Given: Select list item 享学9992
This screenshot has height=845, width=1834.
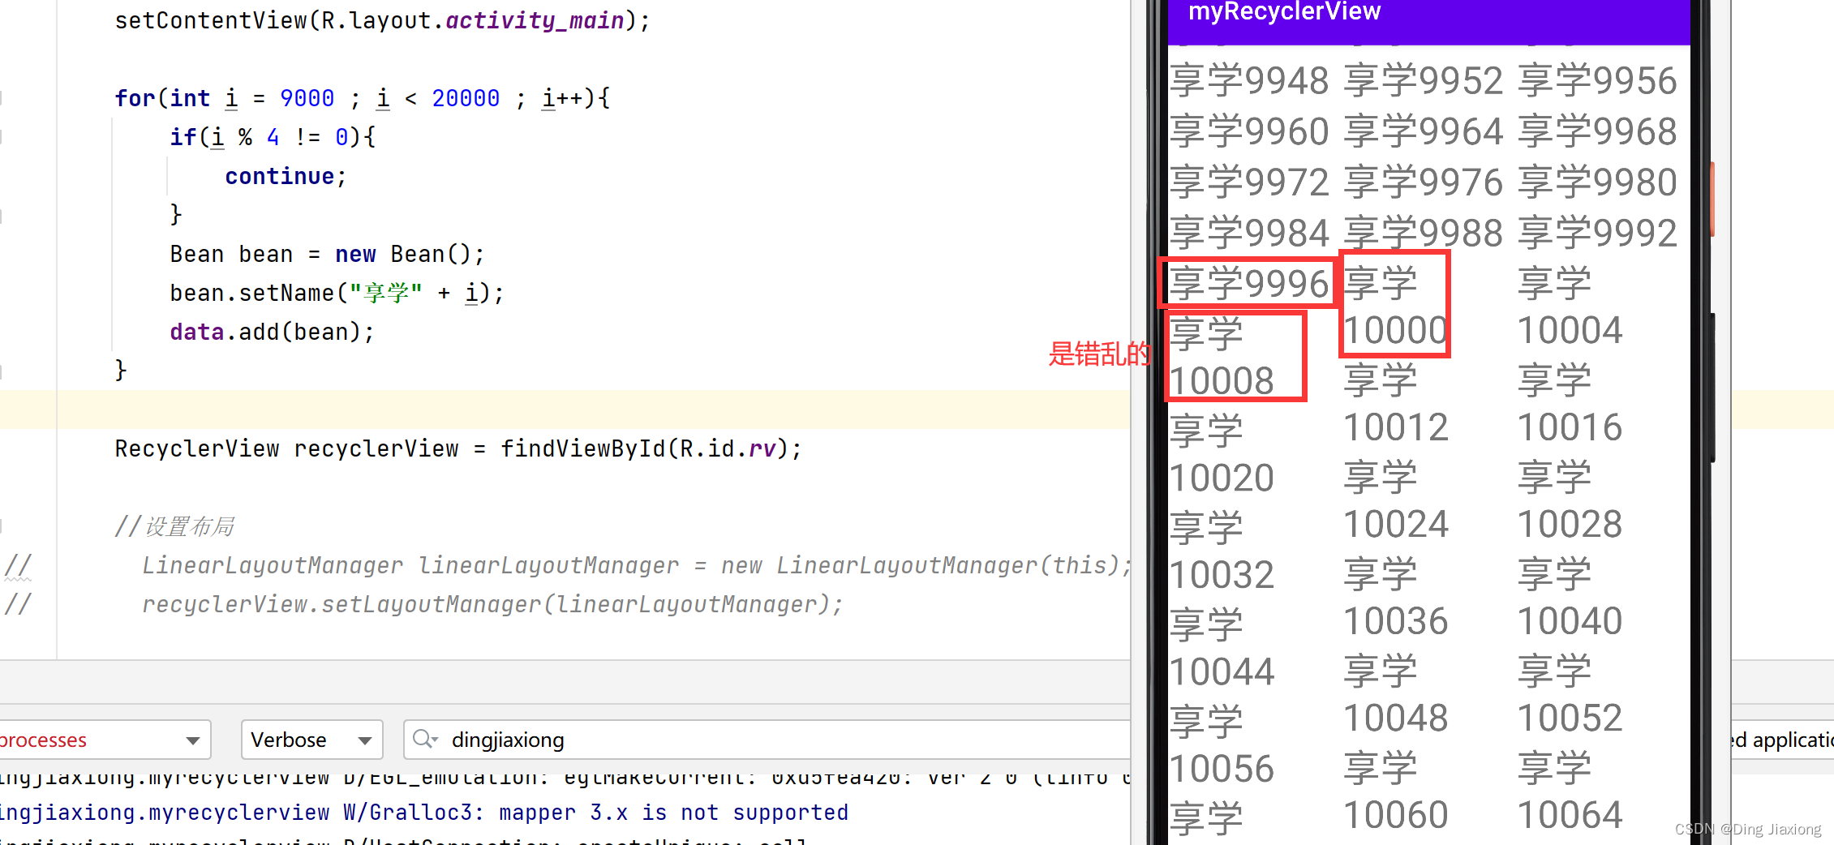Looking at the screenshot, I should [x=1597, y=234].
